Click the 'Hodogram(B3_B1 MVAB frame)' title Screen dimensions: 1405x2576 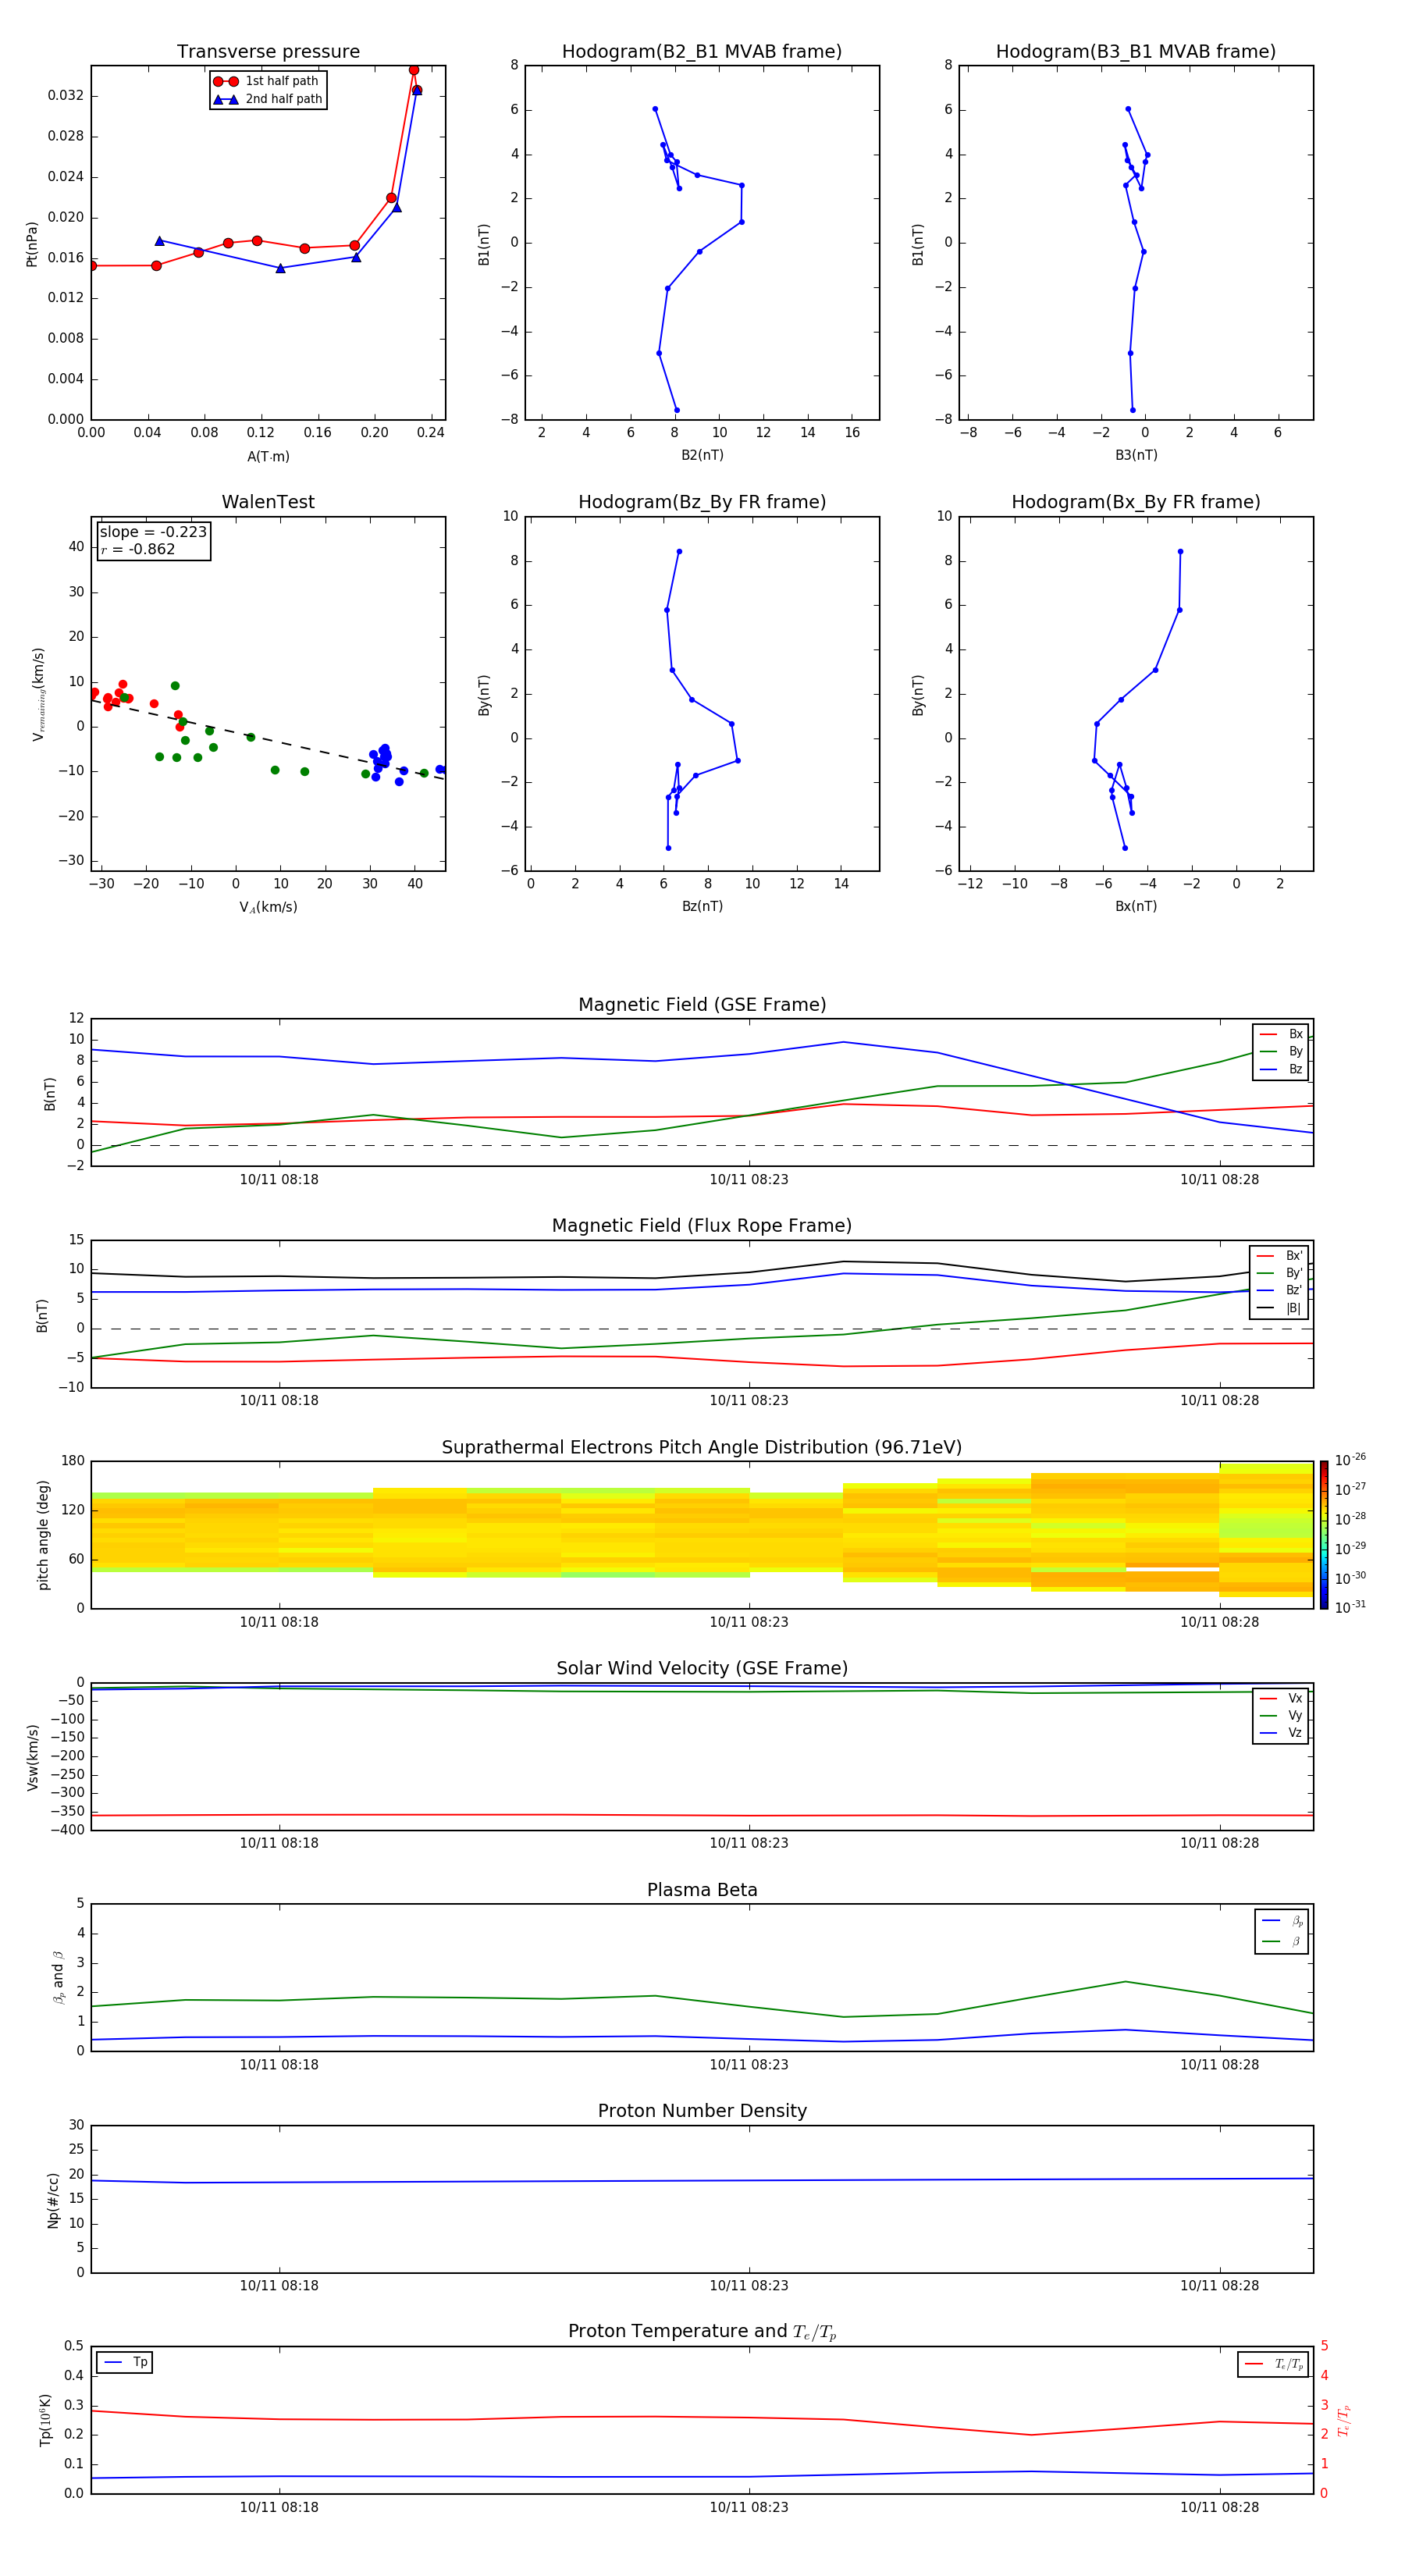tap(1136, 52)
